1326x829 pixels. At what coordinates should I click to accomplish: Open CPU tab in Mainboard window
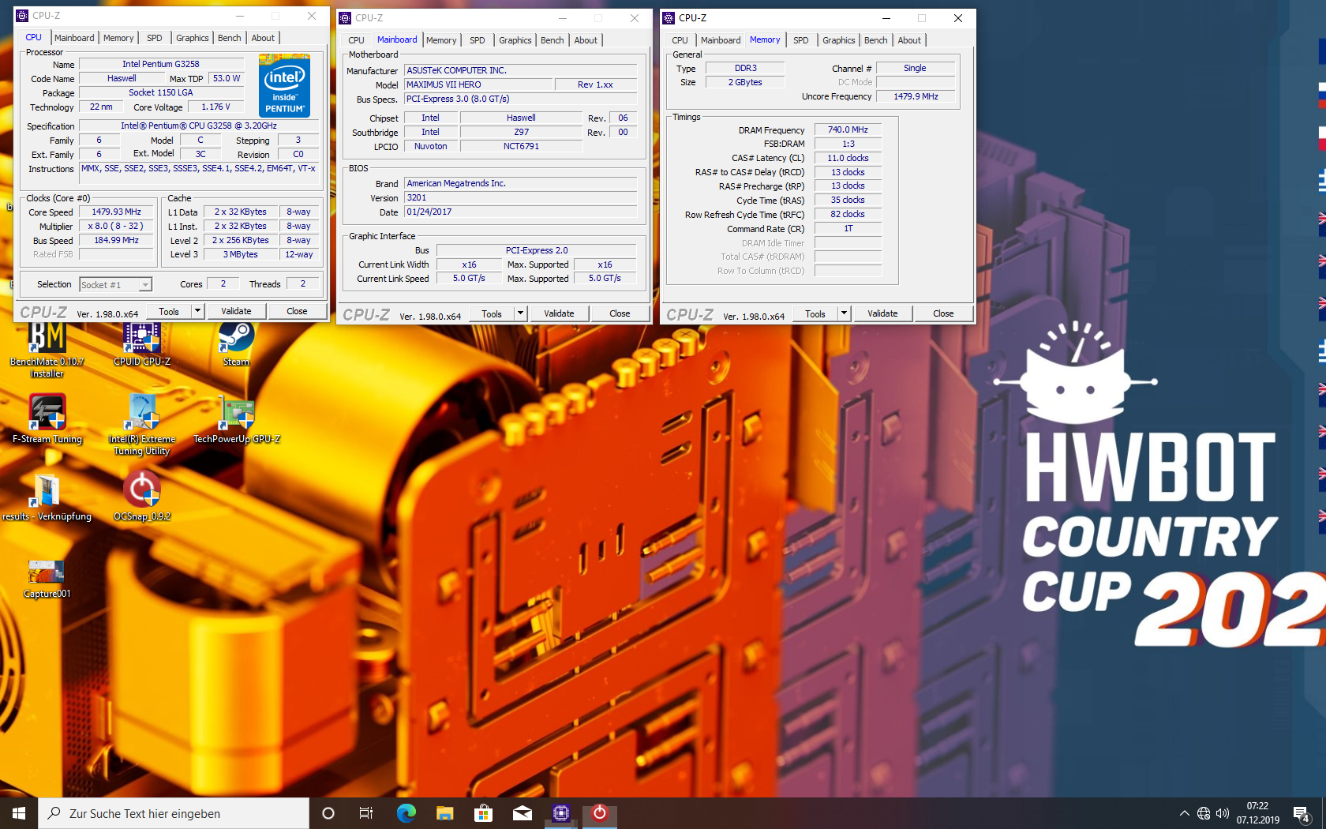coord(357,40)
